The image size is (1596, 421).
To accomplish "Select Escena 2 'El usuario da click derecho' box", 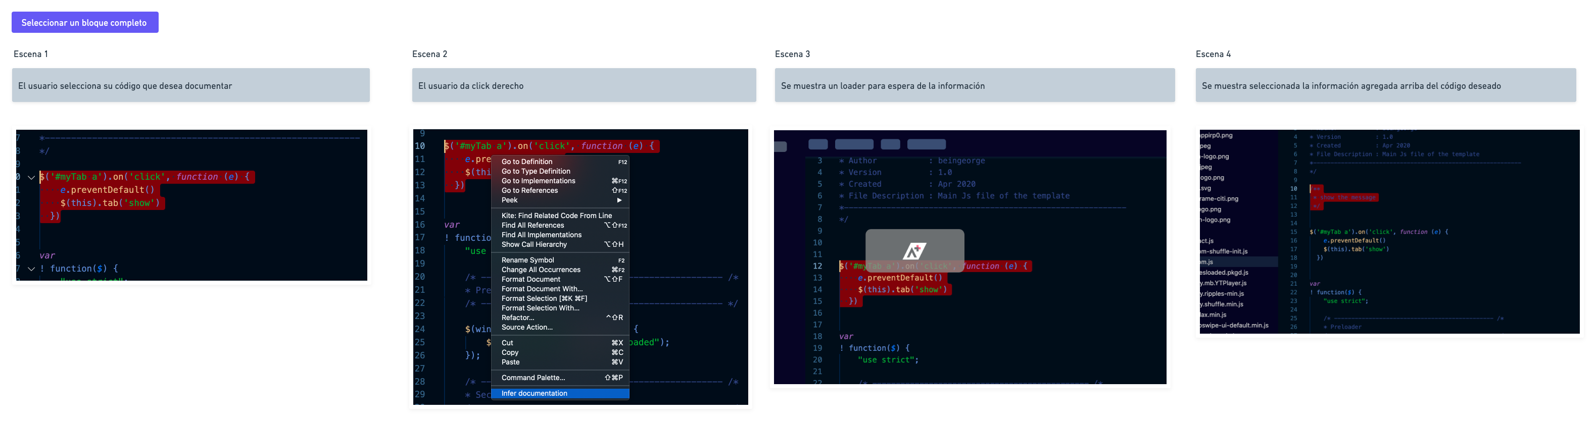I will click(x=584, y=85).
